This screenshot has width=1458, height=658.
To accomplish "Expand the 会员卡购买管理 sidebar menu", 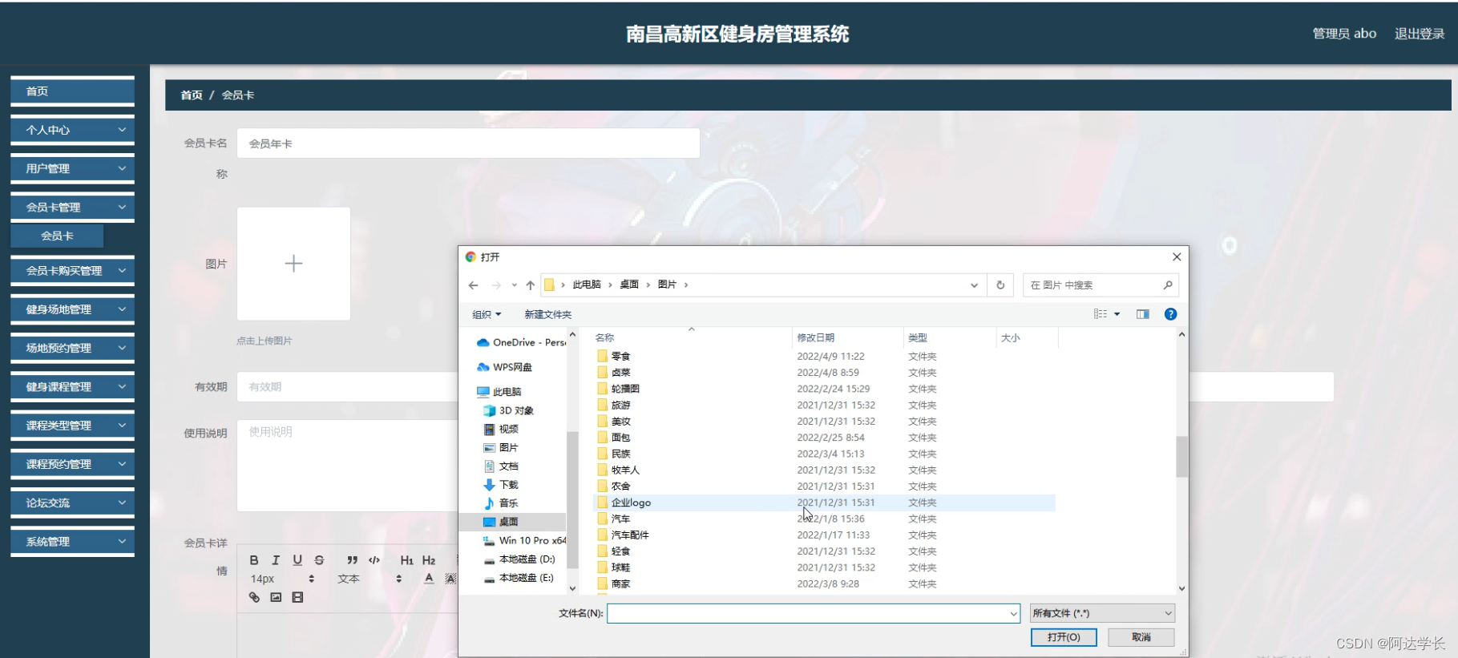I will 72,271.
